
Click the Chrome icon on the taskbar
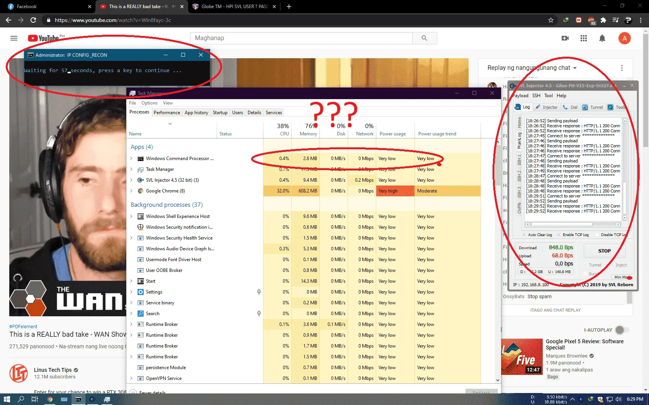point(50,399)
